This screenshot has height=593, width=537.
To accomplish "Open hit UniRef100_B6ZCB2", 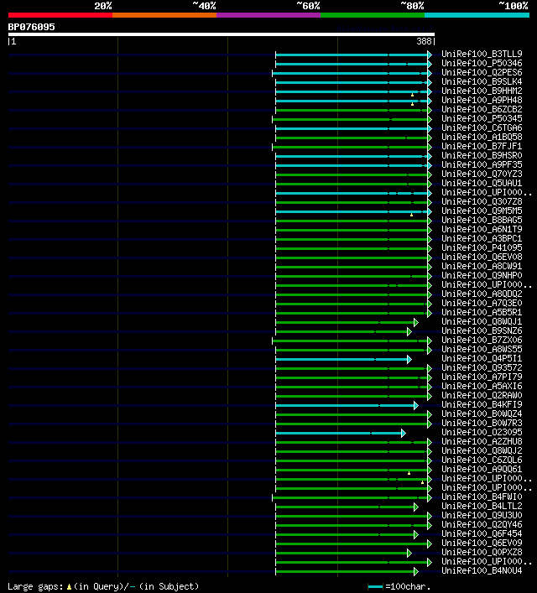I will (x=482, y=109).
